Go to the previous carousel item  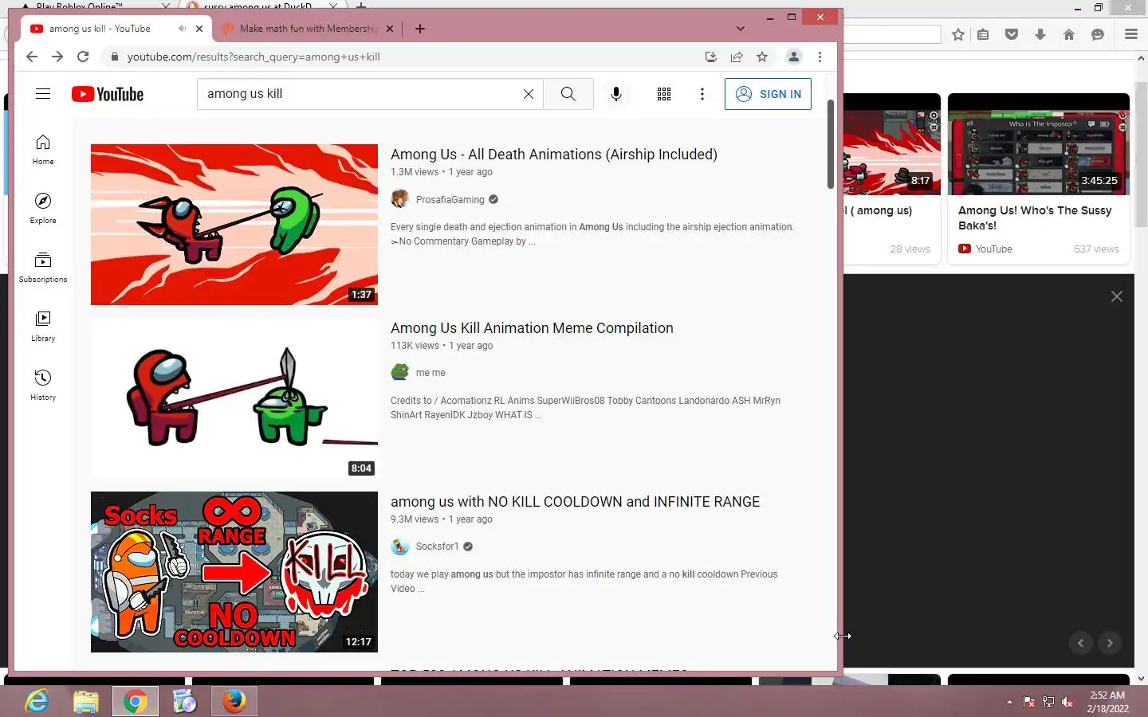[x=1080, y=643]
